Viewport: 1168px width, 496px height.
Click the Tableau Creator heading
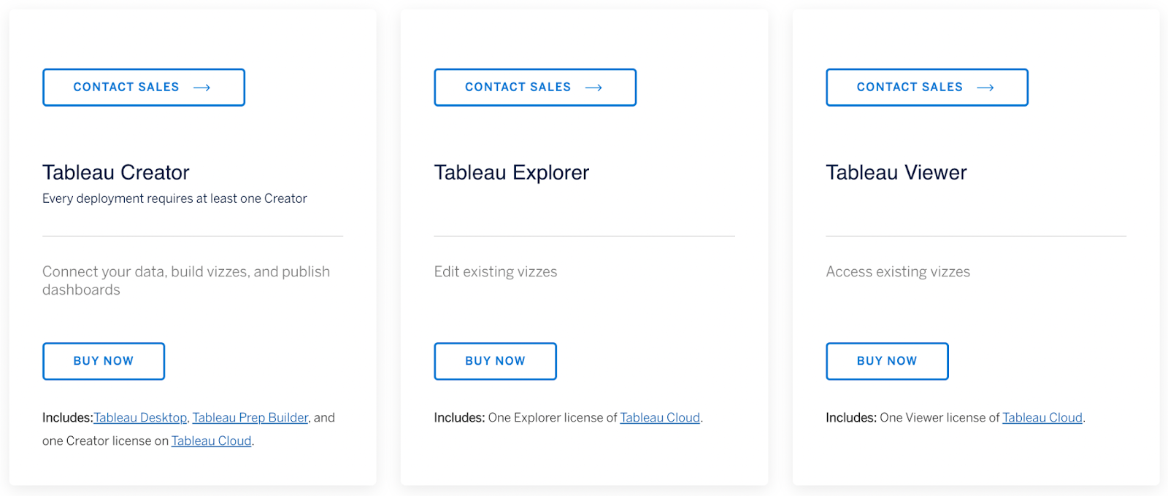[115, 173]
